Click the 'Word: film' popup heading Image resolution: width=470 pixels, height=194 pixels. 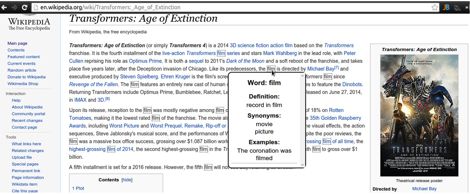[x=264, y=83]
